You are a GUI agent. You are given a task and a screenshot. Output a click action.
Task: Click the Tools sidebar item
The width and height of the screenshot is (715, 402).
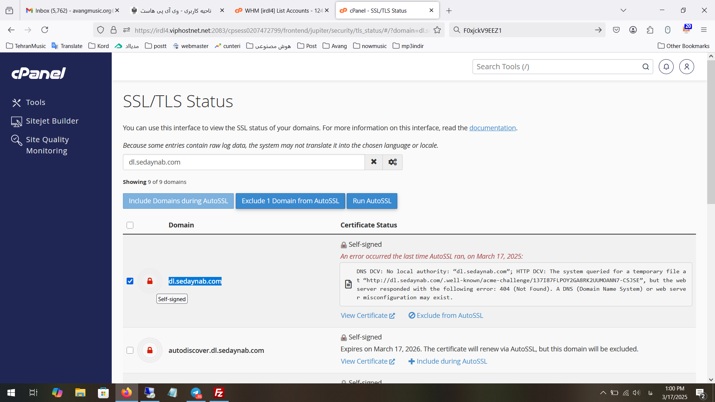[x=35, y=102]
